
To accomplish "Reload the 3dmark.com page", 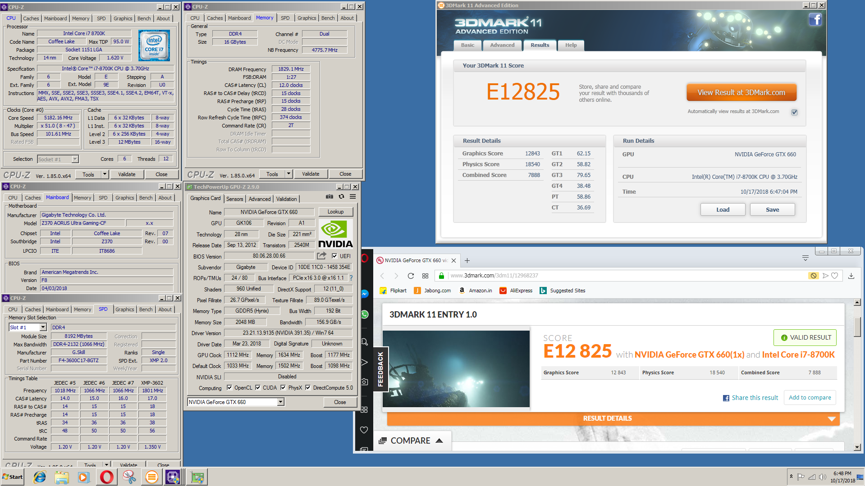I will click(x=411, y=276).
